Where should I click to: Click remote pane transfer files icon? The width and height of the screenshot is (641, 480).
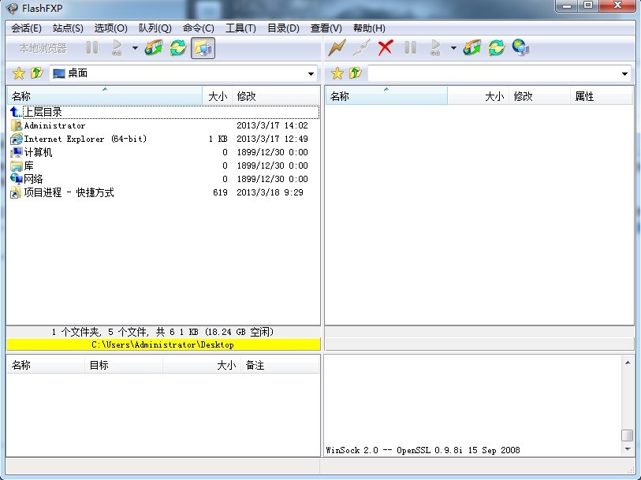point(472,48)
